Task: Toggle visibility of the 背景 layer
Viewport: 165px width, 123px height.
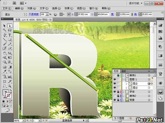Action: [115, 100]
